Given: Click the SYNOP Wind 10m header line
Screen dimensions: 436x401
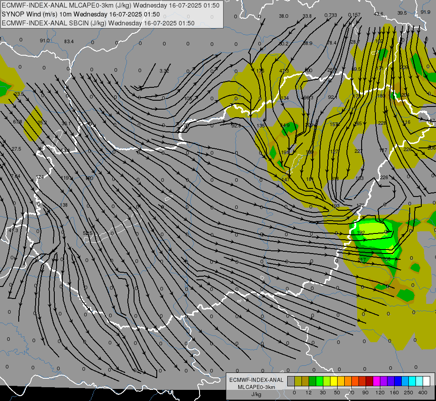Looking at the screenshot, I should [81, 14].
